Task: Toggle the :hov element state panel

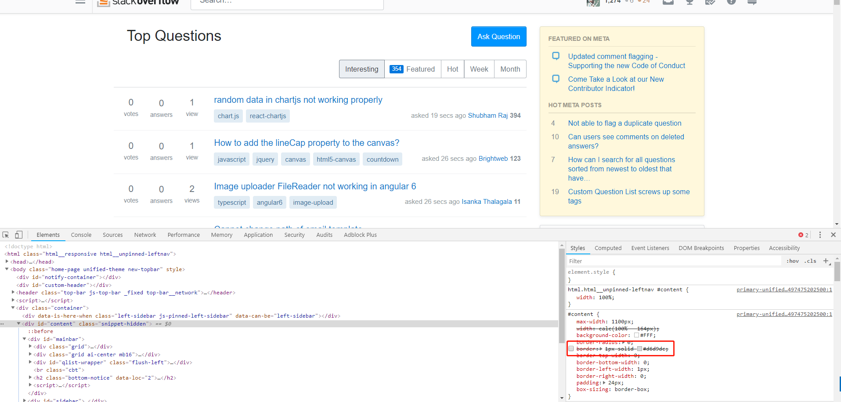Action: point(793,261)
